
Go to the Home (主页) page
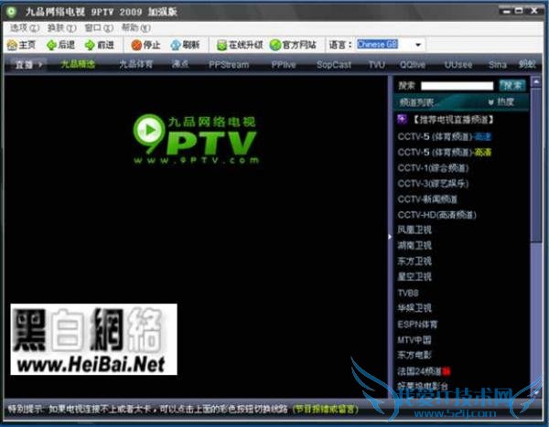click(22, 45)
